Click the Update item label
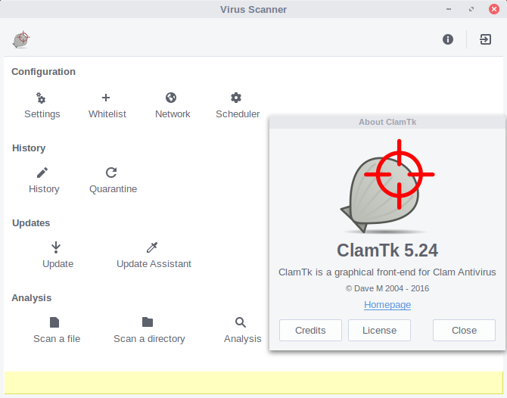The height and width of the screenshot is (398, 507). point(58,264)
